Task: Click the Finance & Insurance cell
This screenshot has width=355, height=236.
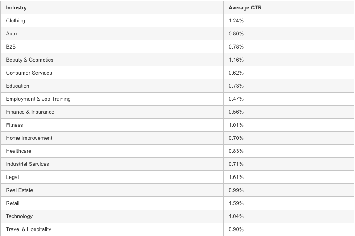Action: tap(30, 112)
